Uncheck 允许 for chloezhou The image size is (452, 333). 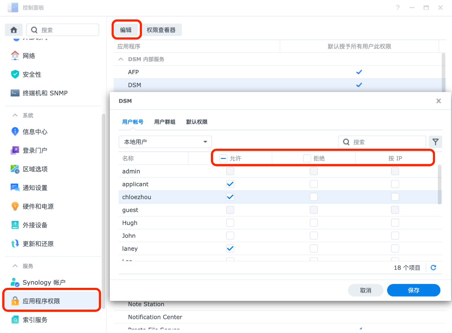pos(230,197)
